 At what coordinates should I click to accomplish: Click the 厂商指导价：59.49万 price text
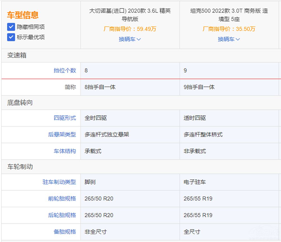pyautogui.click(x=130, y=29)
